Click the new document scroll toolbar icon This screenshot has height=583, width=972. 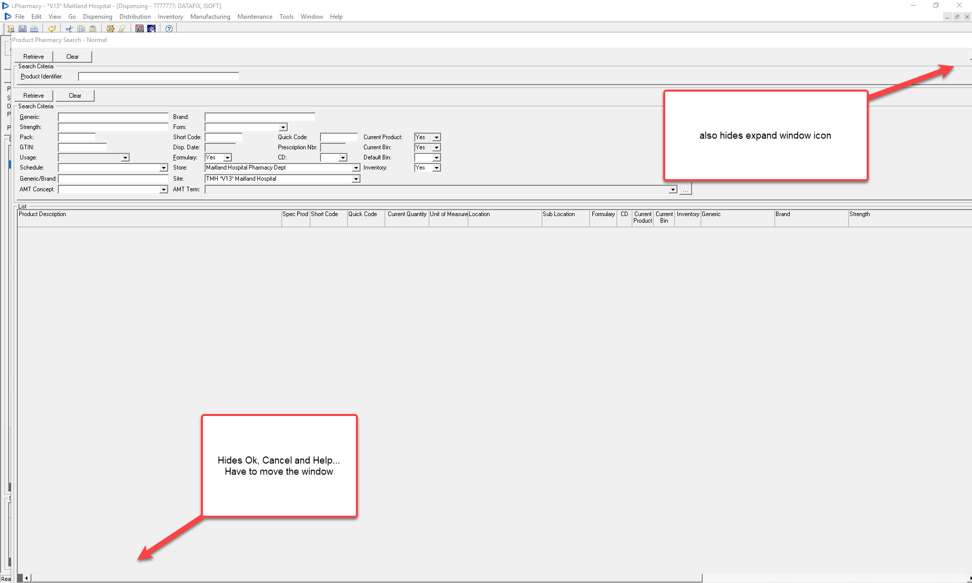coord(11,29)
